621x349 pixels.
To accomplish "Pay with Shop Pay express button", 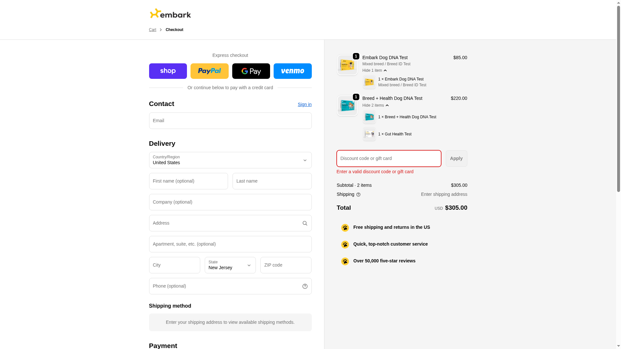I will coord(168,71).
